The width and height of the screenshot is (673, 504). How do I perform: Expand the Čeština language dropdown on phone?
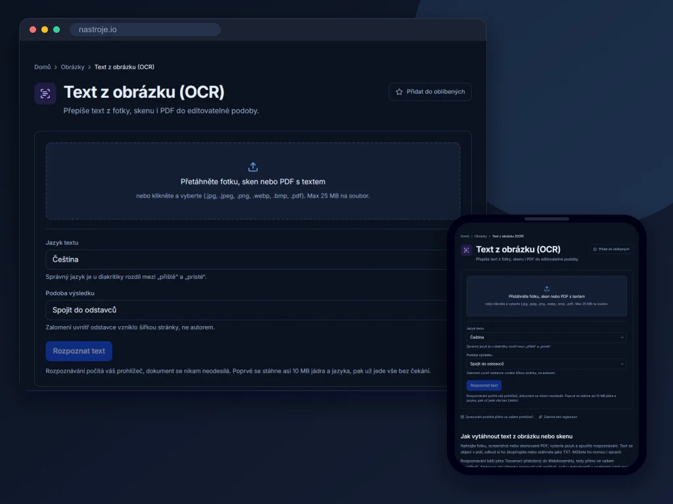point(546,337)
